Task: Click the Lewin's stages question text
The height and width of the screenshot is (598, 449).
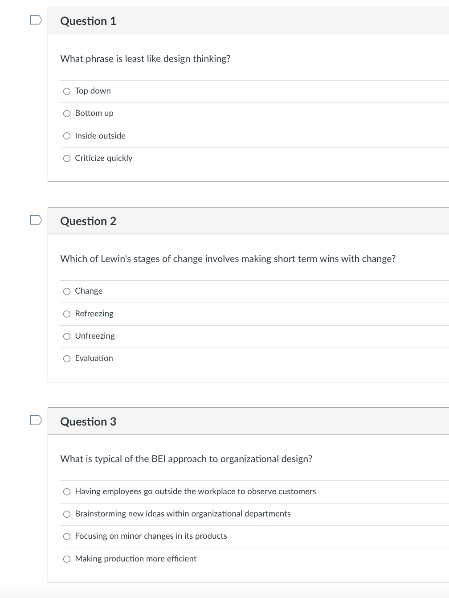Action: (228, 258)
